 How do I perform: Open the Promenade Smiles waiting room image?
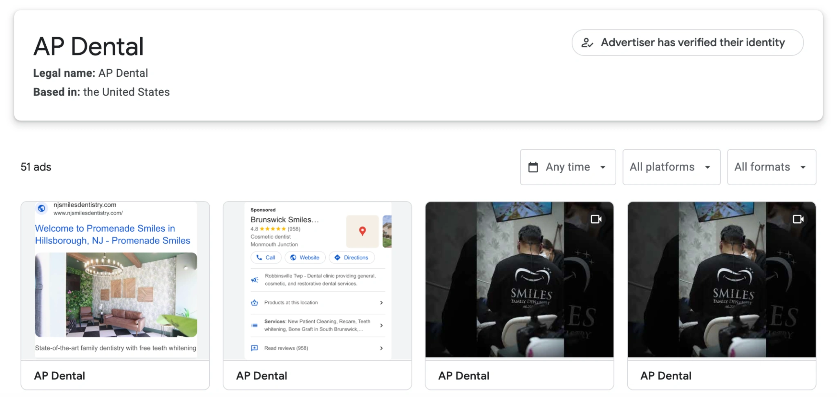click(116, 295)
